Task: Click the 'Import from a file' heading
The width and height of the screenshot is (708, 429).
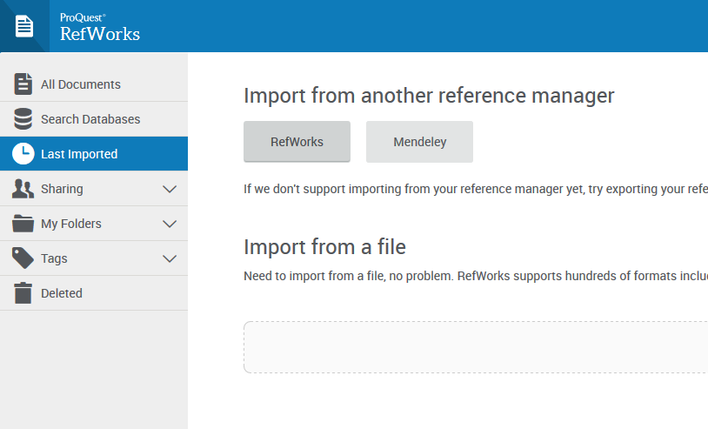Action: (324, 247)
